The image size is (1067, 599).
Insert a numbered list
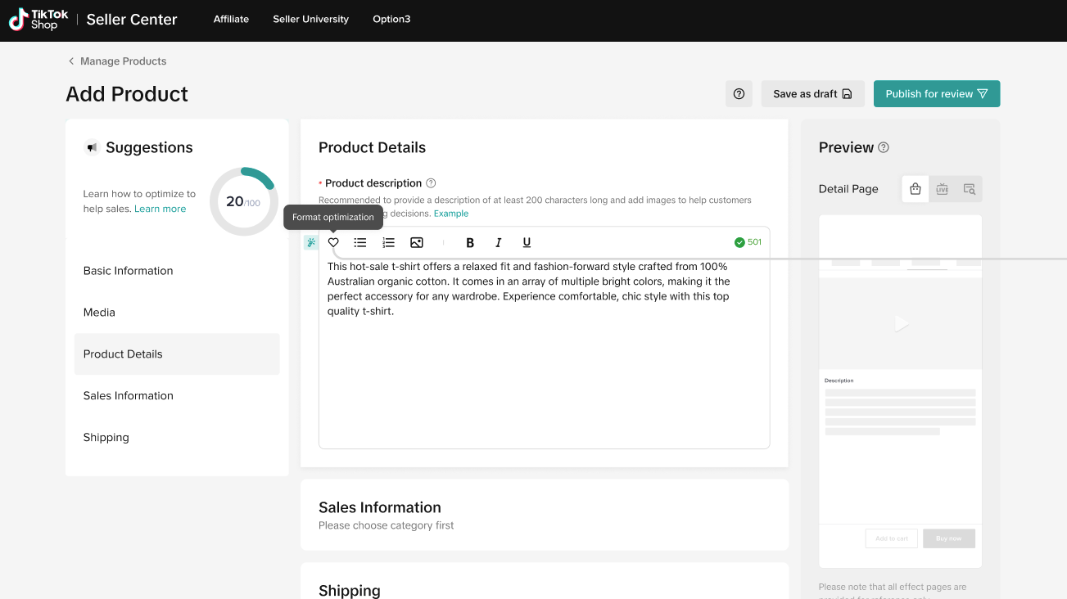[x=388, y=242]
